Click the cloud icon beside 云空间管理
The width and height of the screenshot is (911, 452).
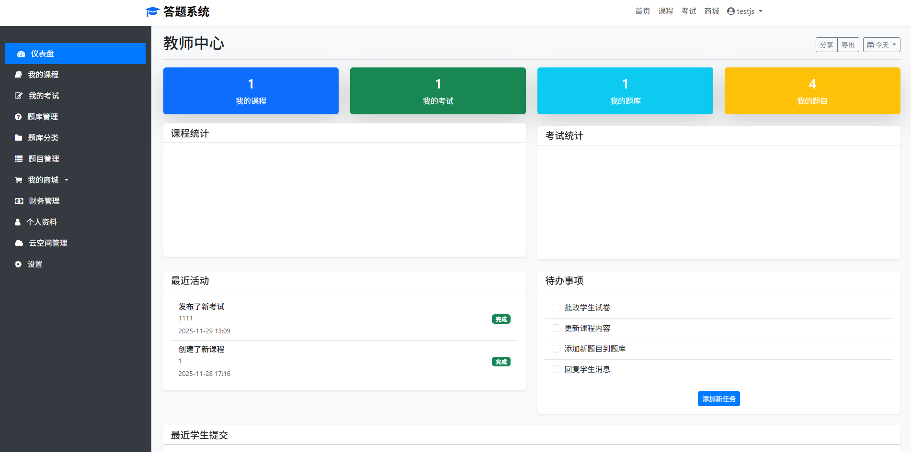(19, 243)
